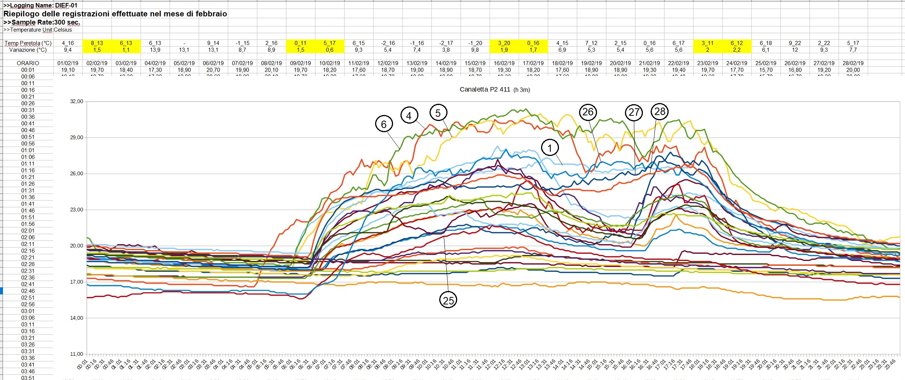Select the circled callout labeled 4
Screen dimensions: 905x380
[x=409, y=116]
